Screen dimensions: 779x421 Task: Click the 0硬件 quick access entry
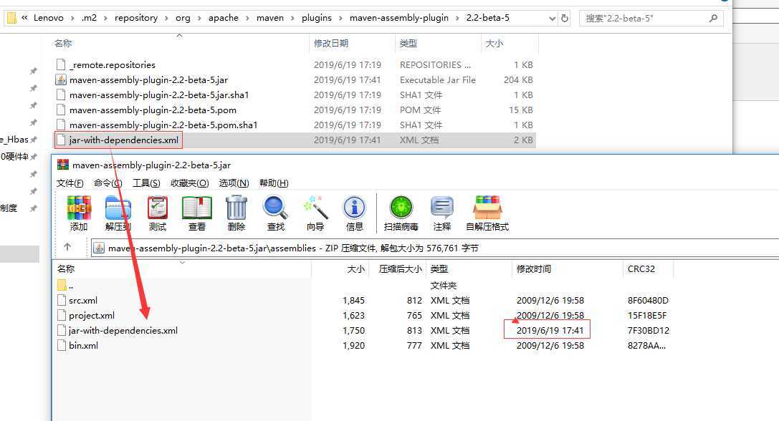14,156
